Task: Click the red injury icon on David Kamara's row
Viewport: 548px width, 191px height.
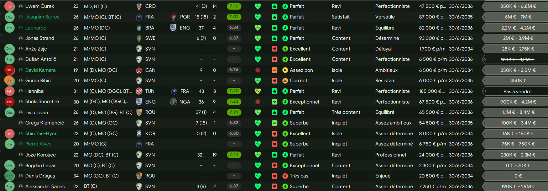Action: (x=258, y=70)
